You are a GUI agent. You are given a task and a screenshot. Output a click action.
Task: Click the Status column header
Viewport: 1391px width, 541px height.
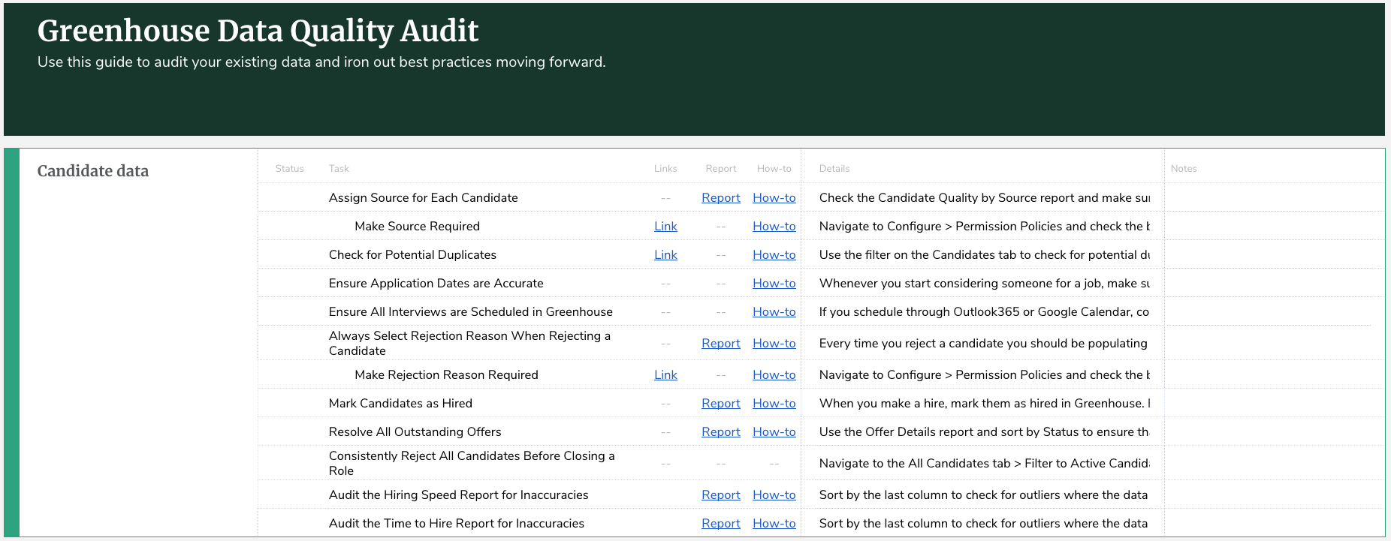tap(289, 169)
